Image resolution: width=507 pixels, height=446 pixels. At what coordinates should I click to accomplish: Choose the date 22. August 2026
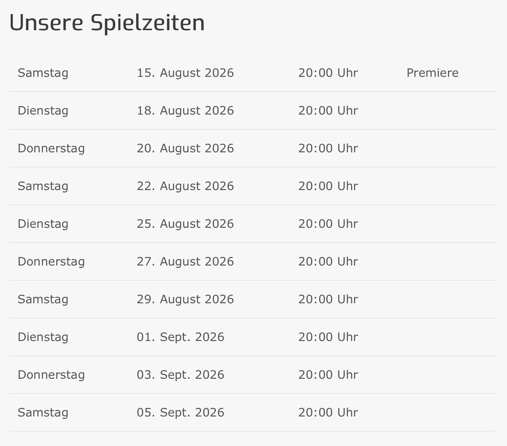pyautogui.click(x=185, y=186)
